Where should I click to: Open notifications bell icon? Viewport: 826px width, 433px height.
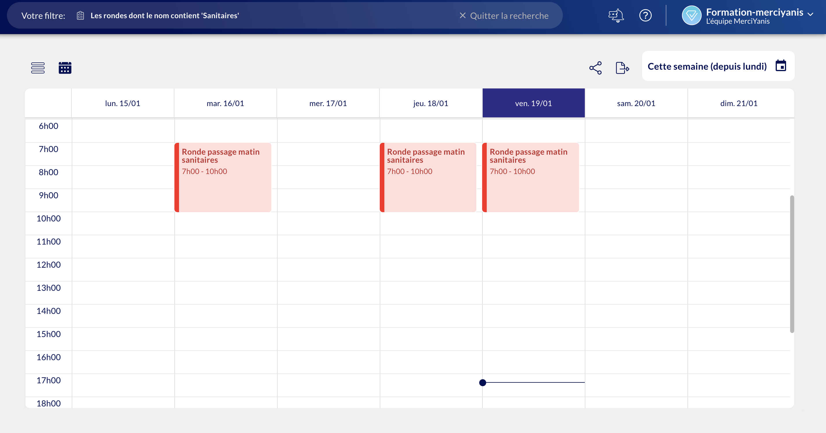pos(616,15)
